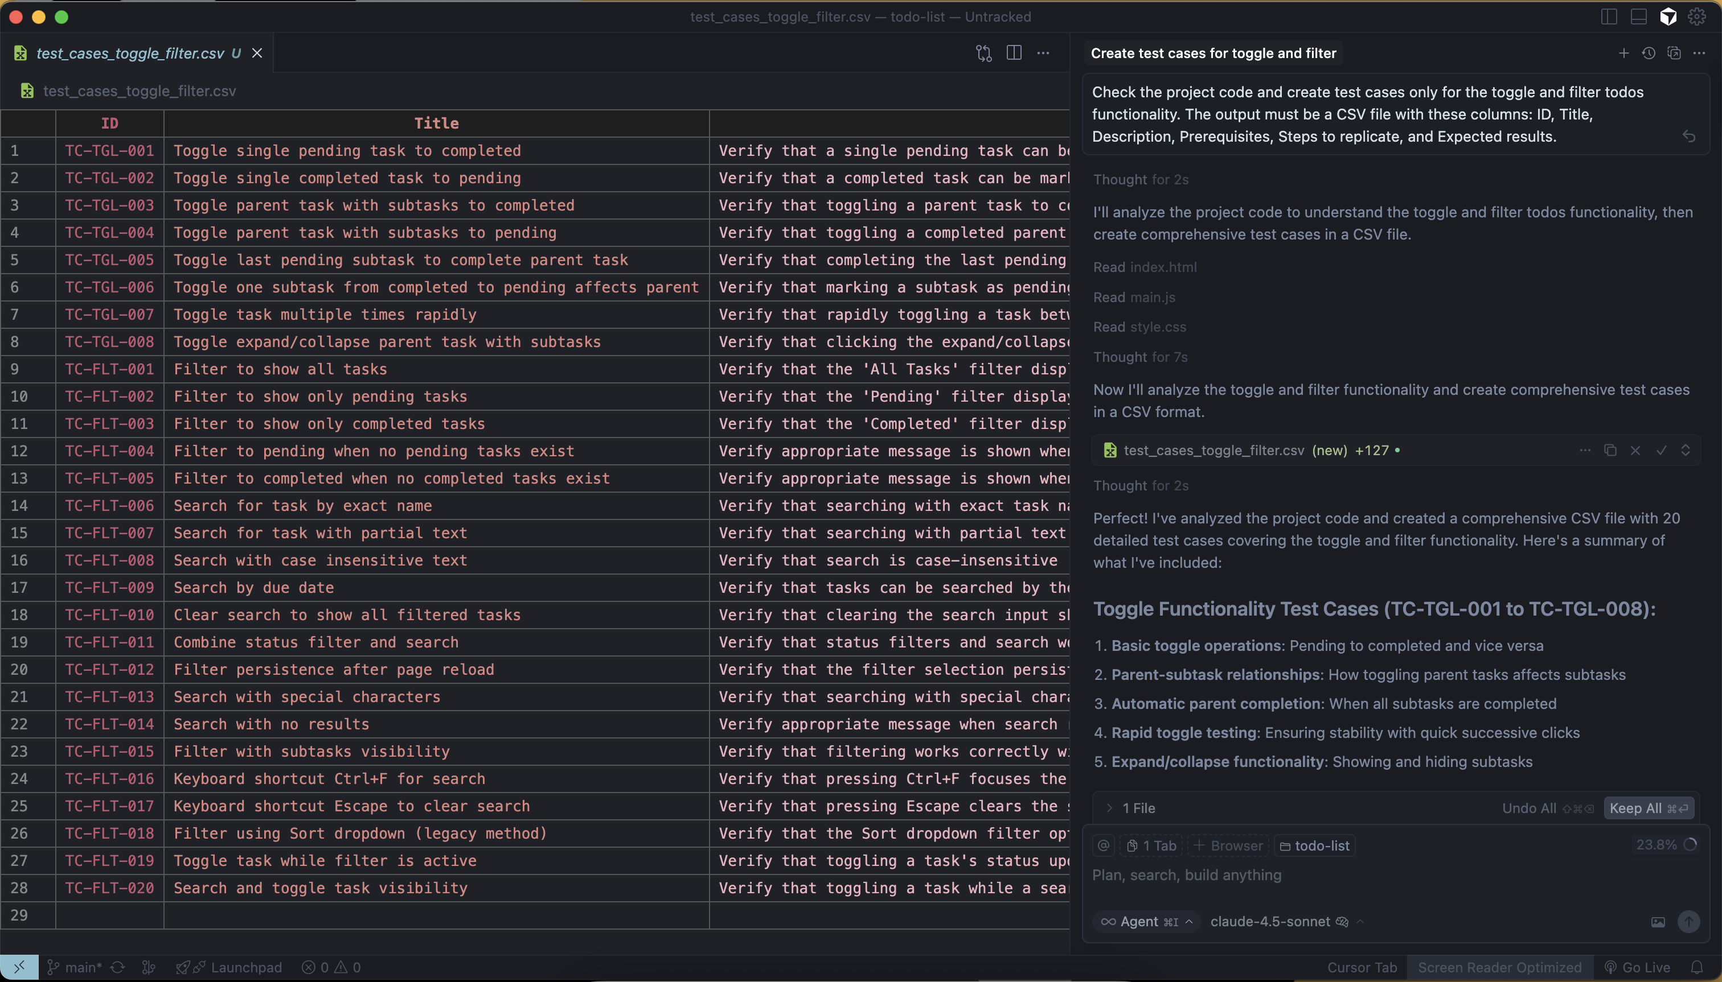The image size is (1722, 982).
Task: Open notifications via the bell icon
Action: 1700,967
